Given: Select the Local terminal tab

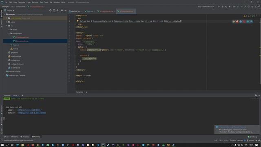Looking at the screenshot, I should pyautogui.click(x=15, y=95).
